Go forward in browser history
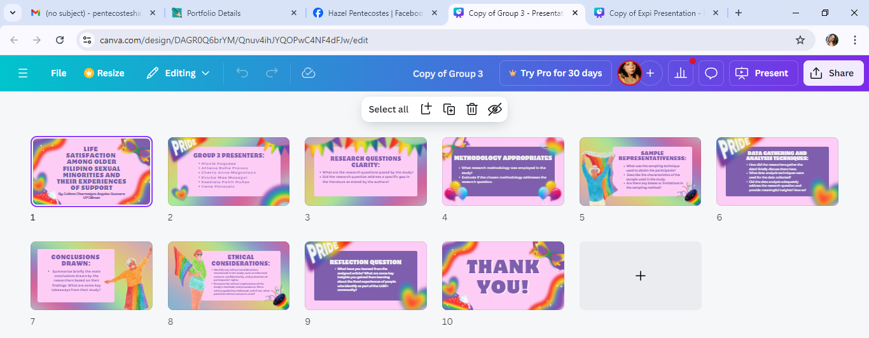Screen dimensions: 869x338 37,40
